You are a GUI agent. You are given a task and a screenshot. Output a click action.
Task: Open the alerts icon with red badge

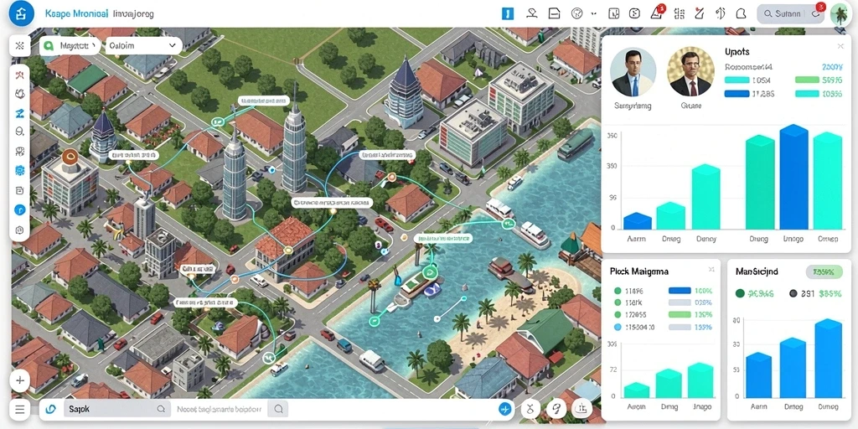coord(657,13)
